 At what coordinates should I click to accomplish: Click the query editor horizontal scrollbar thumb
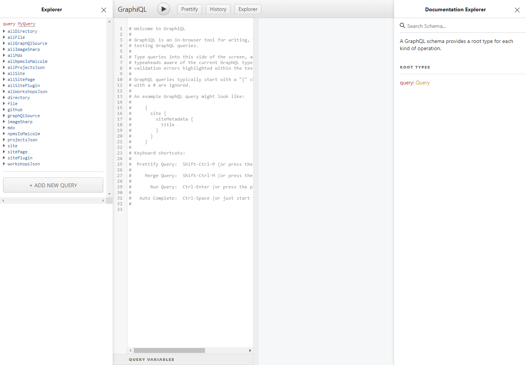tap(169, 350)
